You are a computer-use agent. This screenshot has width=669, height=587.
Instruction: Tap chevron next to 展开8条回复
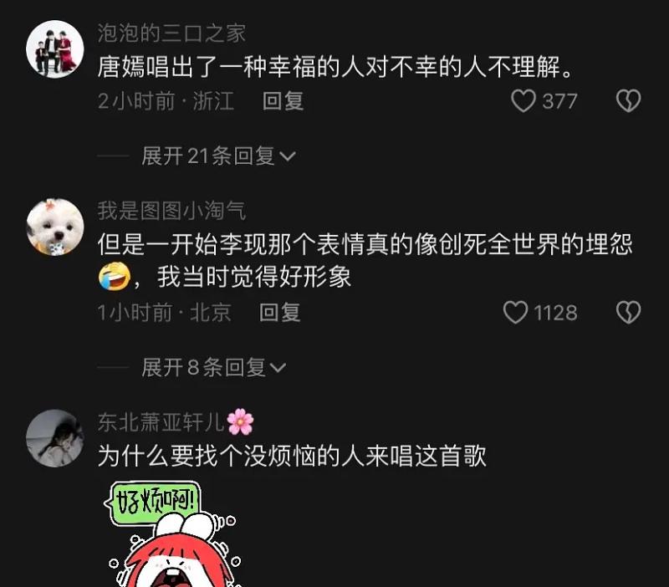(278, 368)
